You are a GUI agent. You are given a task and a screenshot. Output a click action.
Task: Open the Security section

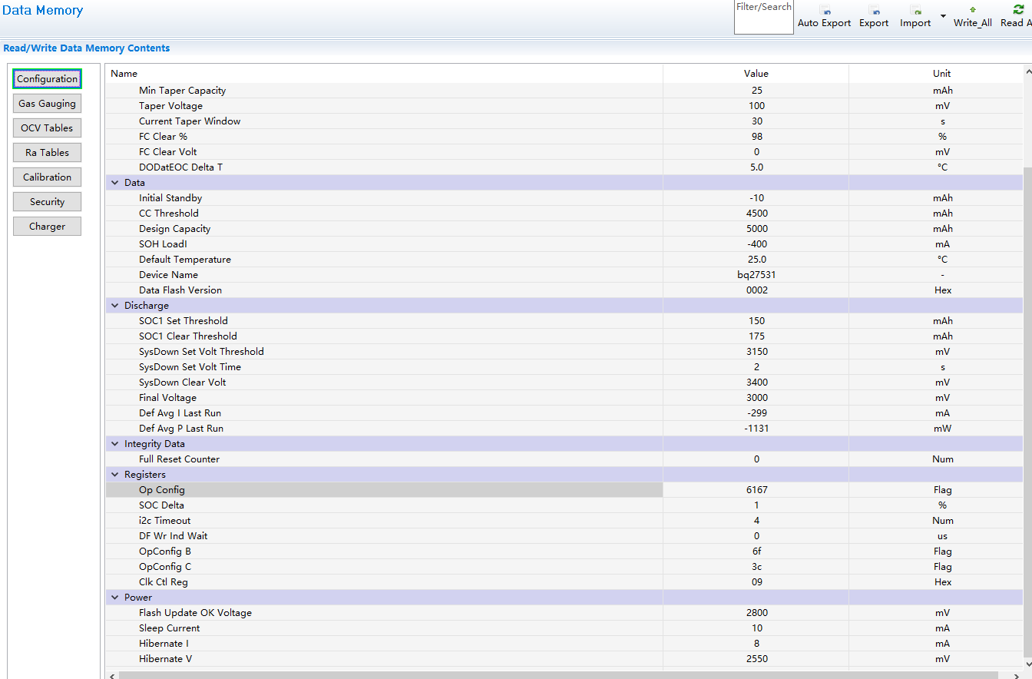coord(48,202)
